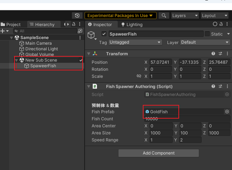Click the GameObject name field SpaweerFish

pyautogui.click(x=156, y=34)
